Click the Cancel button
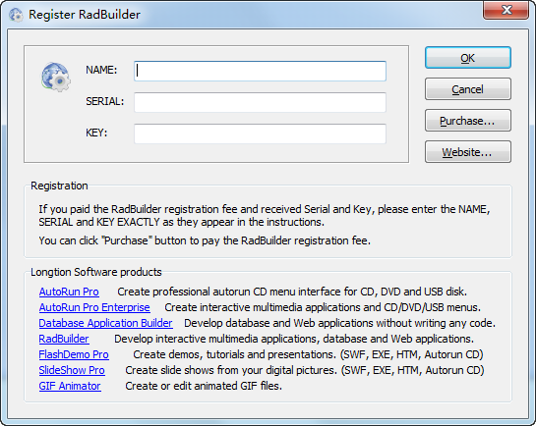This screenshot has width=536, height=426. pos(468,89)
